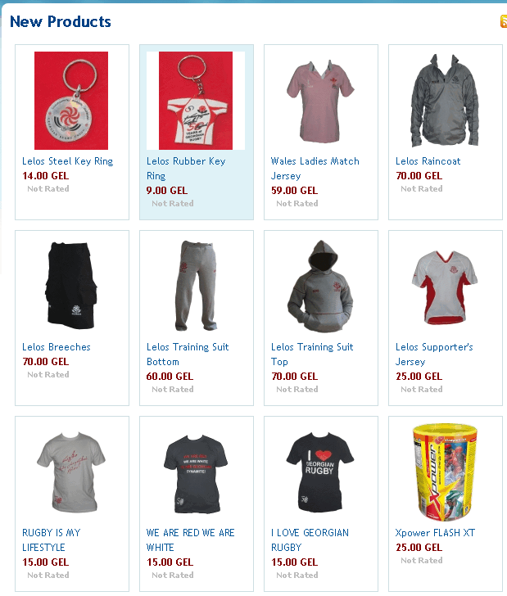Click the RSS feed icon
Screen dimensions: 507x596
[x=504, y=21]
